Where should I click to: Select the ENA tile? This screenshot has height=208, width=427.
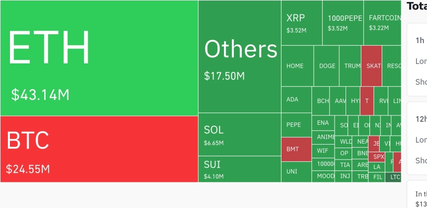[323, 123]
